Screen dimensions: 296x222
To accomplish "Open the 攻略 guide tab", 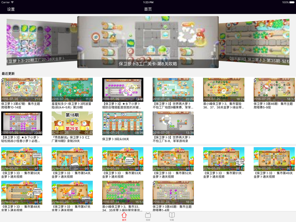I will (172, 216).
